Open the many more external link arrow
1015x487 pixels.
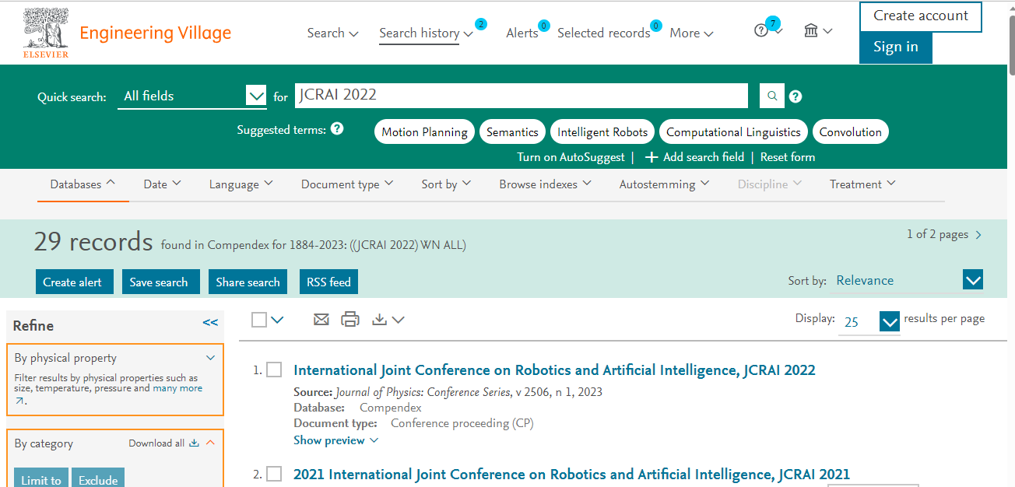pyautogui.click(x=19, y=401)
